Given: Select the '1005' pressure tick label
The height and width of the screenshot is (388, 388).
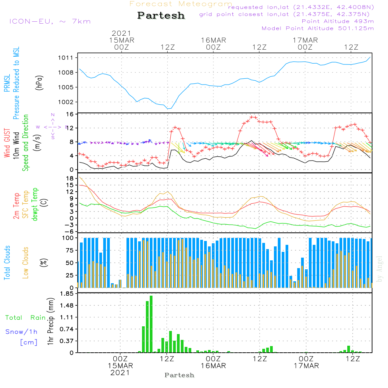Looking at the screenshot, I should pyautogui.click(x=66, y=87).
